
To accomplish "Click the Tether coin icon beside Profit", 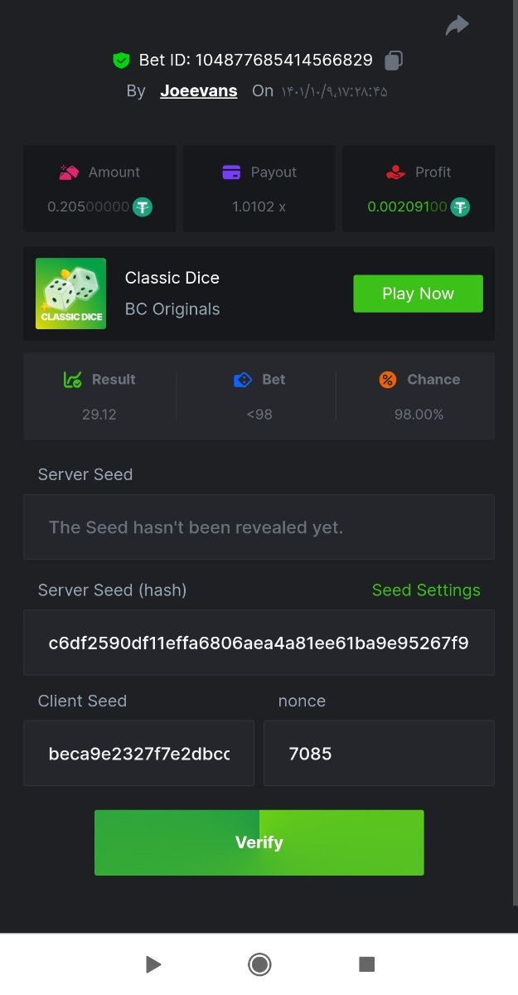I will coord(460,206).
